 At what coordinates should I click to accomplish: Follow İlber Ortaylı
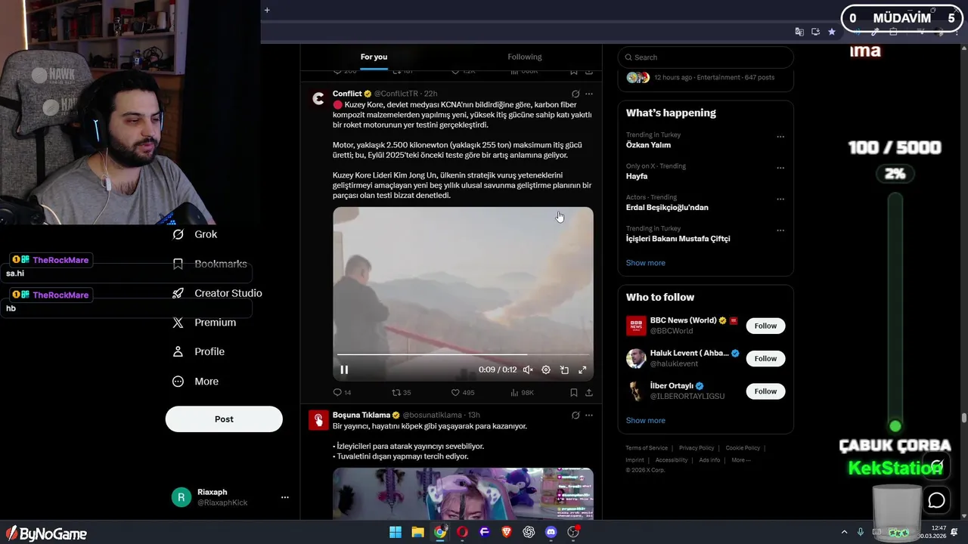(x=765, y=391)
